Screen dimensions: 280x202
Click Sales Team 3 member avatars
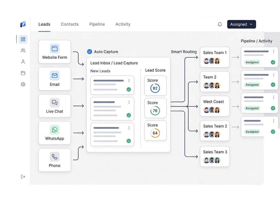coord(212,160)
